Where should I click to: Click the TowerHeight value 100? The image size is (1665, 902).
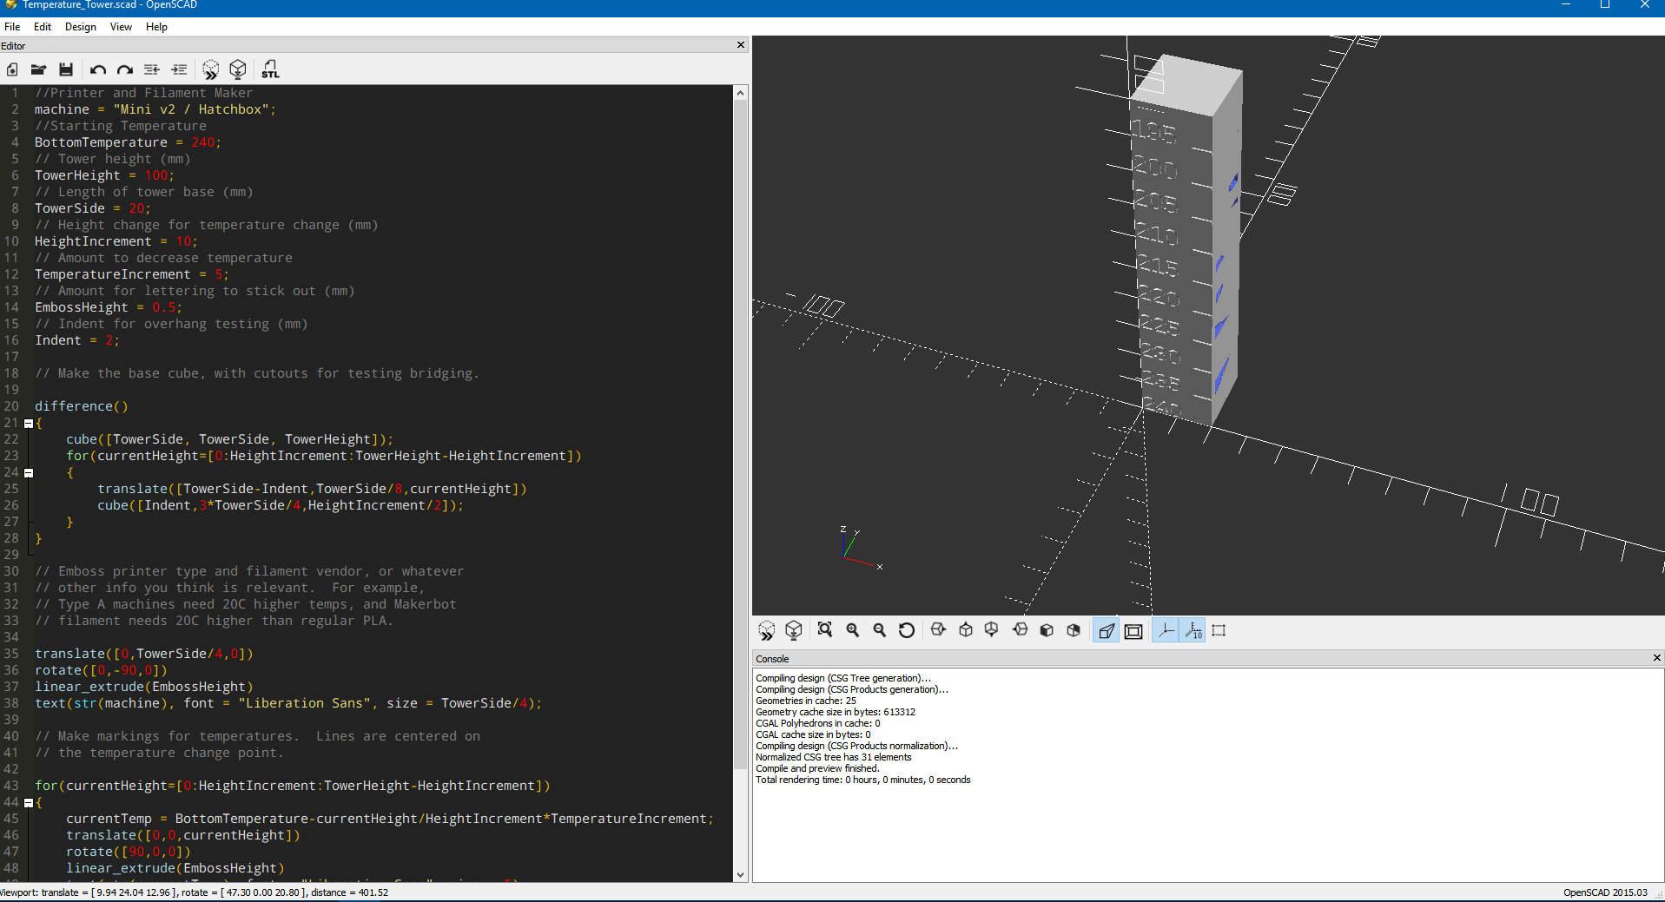coord(157,175)
